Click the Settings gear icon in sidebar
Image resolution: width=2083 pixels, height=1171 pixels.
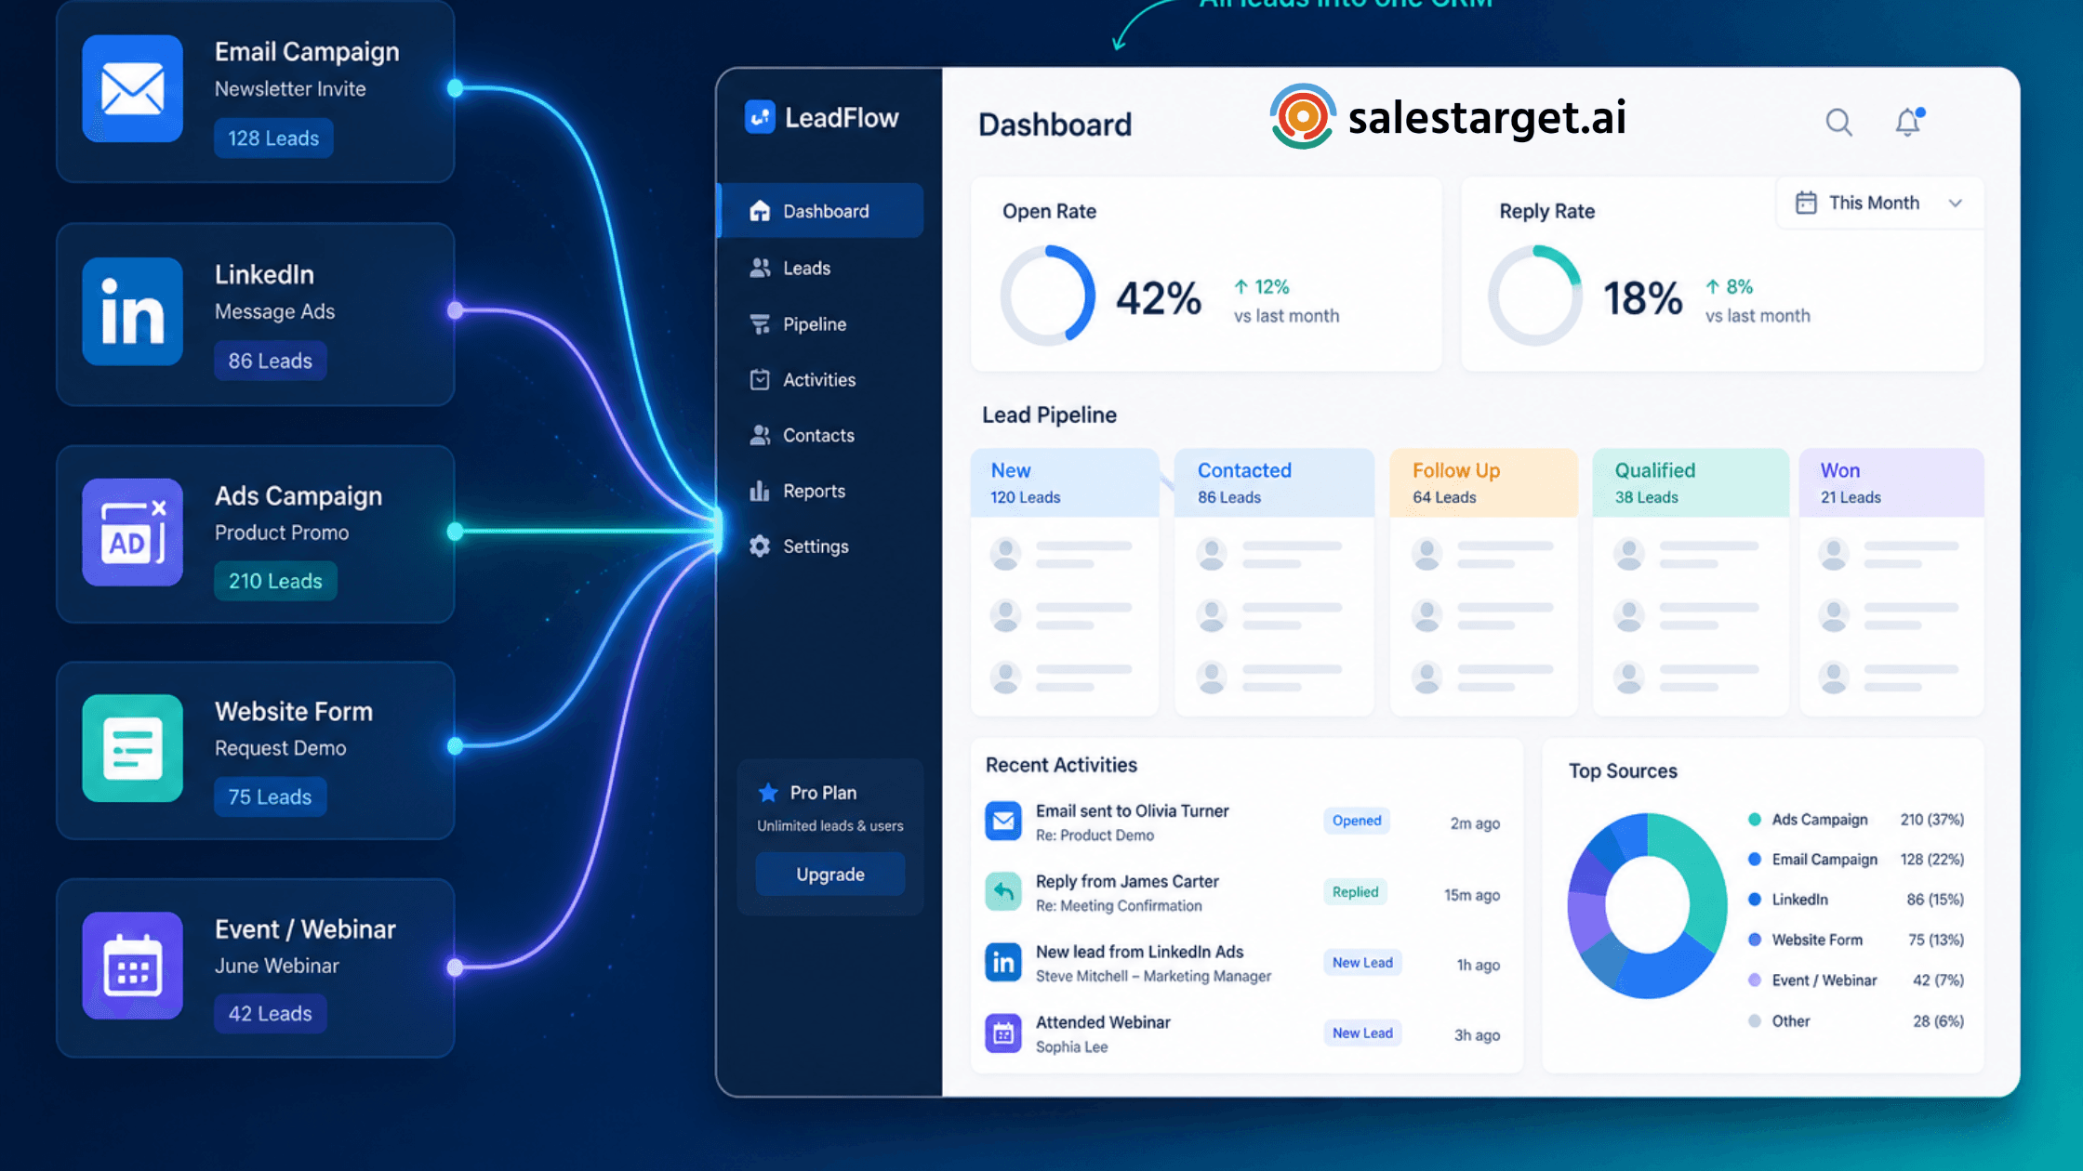click(760, 546)
